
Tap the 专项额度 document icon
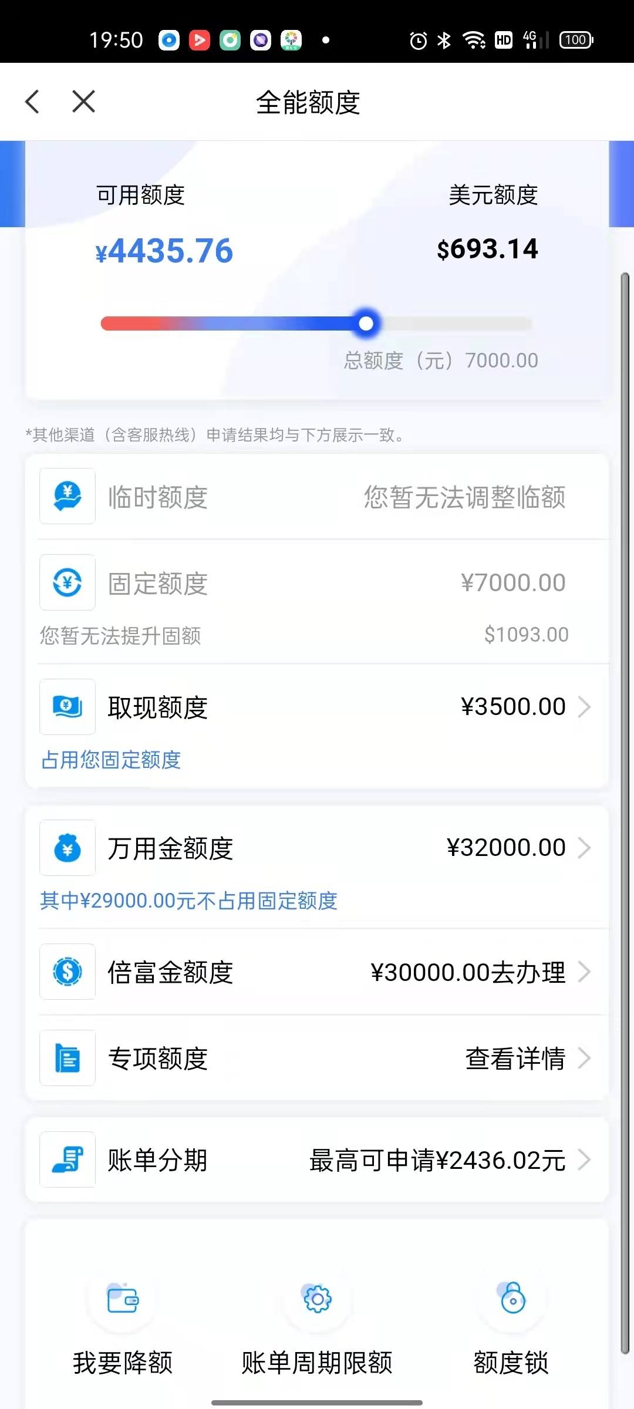68,1058
